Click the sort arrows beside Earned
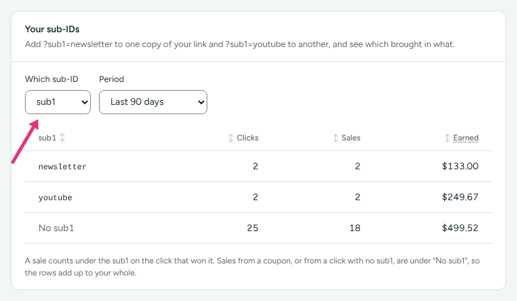Screen dimensions: 517x301 (x=447, y=138)
